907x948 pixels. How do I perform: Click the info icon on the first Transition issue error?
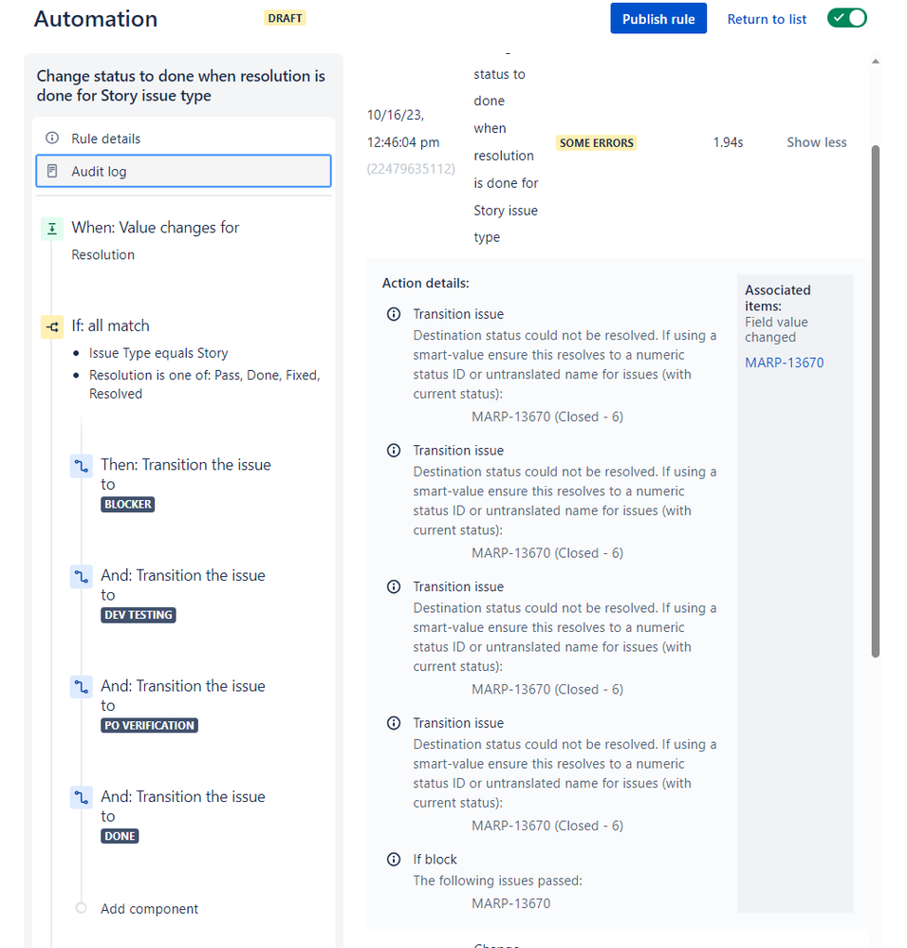394,314
